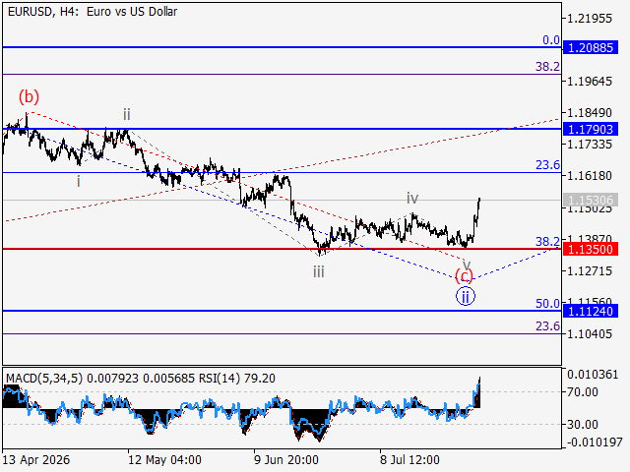
Task: Click the red 1.13500 price label
Action: [x=591, y=249]
